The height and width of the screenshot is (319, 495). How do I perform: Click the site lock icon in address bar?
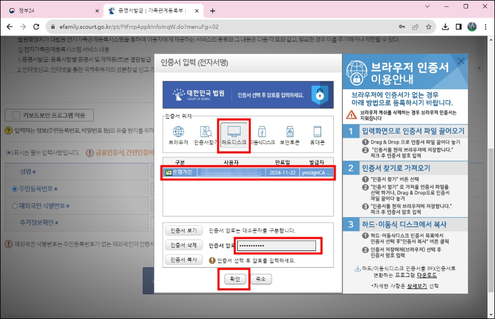(x=53, y=27)
